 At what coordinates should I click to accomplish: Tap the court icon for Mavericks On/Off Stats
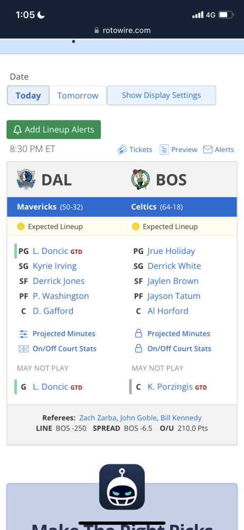24,349
